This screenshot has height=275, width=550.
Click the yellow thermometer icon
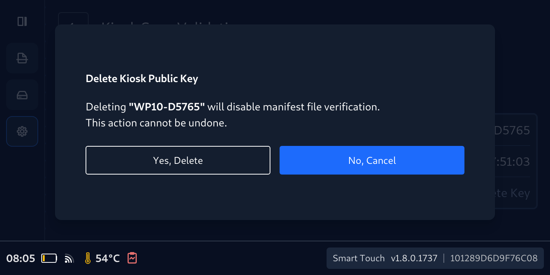pos(88,259)
